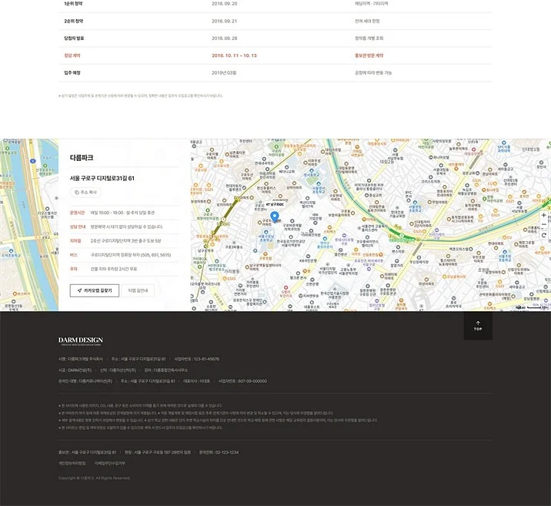The image size is (551, 506).
Task: Click business number 123-81-45678 in footer
Action: click(x=206, y=359)
